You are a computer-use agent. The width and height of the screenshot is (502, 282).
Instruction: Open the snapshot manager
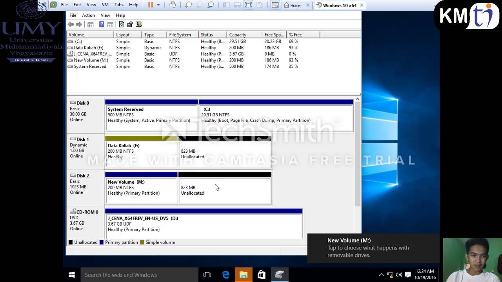pos(211,5)
